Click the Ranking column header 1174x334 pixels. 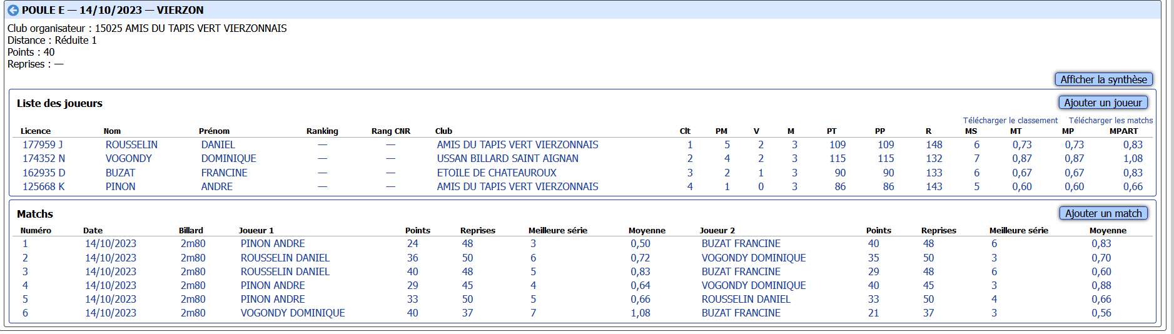[x=322, y=131]
